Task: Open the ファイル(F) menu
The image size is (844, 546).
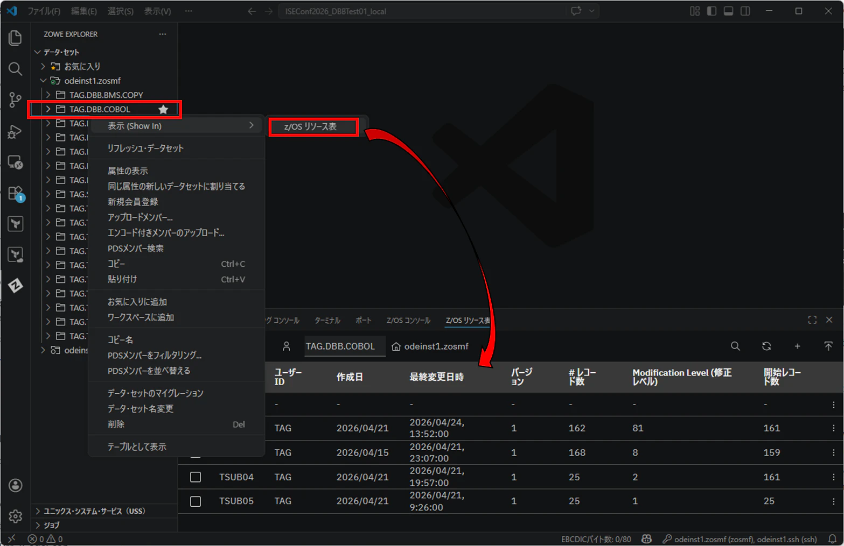Action: (x=44, y=11)
